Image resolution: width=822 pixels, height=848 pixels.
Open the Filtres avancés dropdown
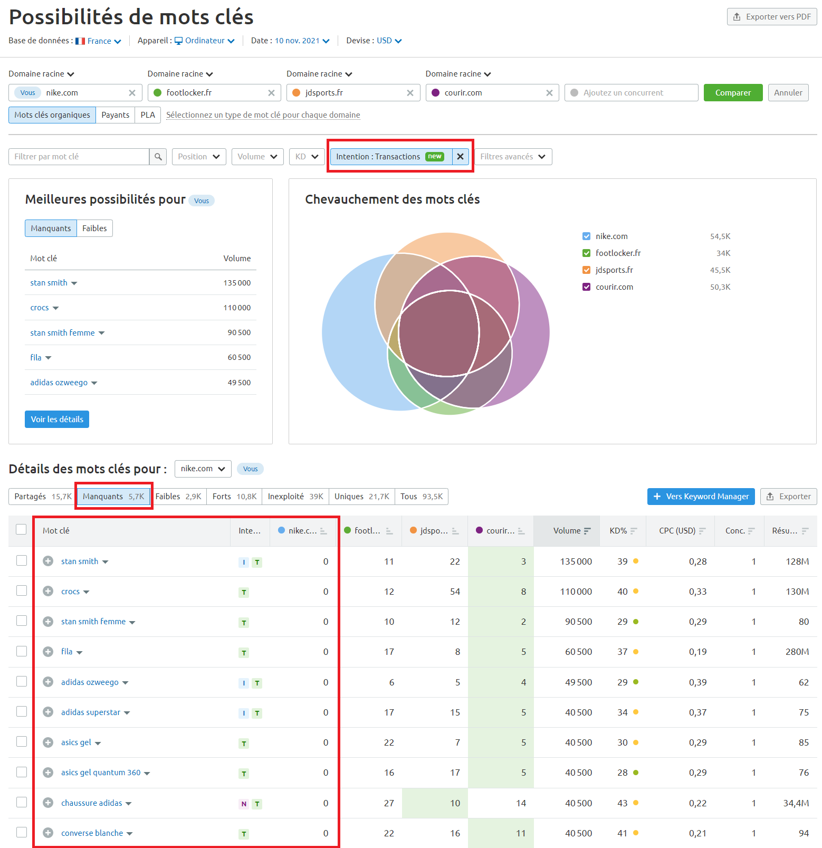point(513,157)
